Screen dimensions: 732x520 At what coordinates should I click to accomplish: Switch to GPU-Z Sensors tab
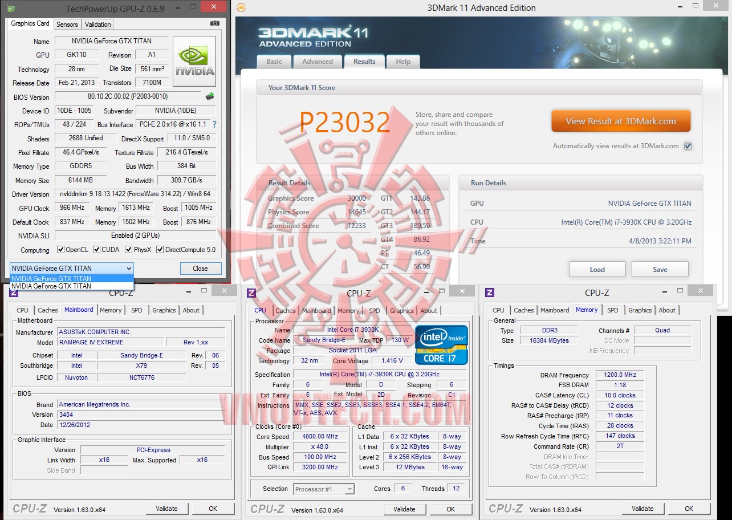click(x=67, y=25)
